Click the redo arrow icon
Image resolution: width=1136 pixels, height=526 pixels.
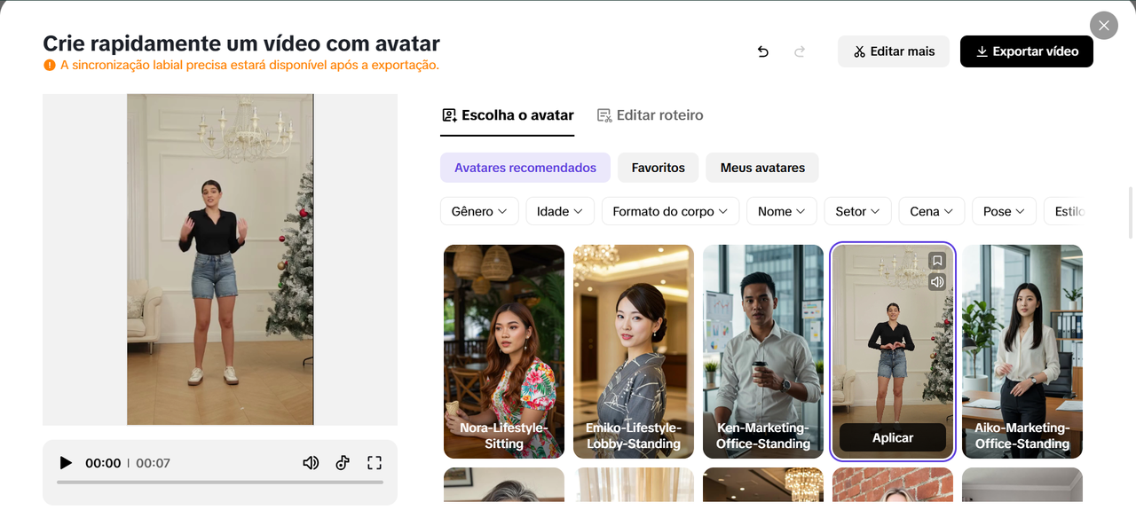coord(800,51)
